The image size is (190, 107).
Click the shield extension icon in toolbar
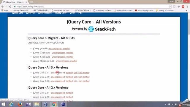point(174,7)
